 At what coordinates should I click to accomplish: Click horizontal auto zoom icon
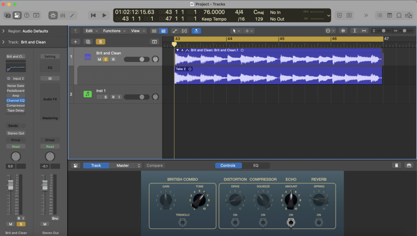[x=364, y=31]
